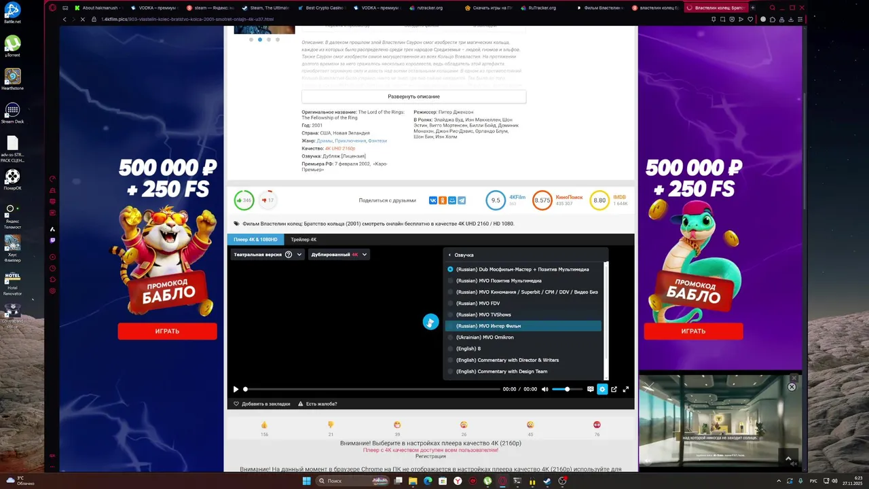Click Развернуть описание button
The height and width of the screenshot is (489, 869).
point(413,96)
